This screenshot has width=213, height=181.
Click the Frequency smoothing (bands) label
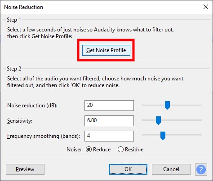coord(44,136)
